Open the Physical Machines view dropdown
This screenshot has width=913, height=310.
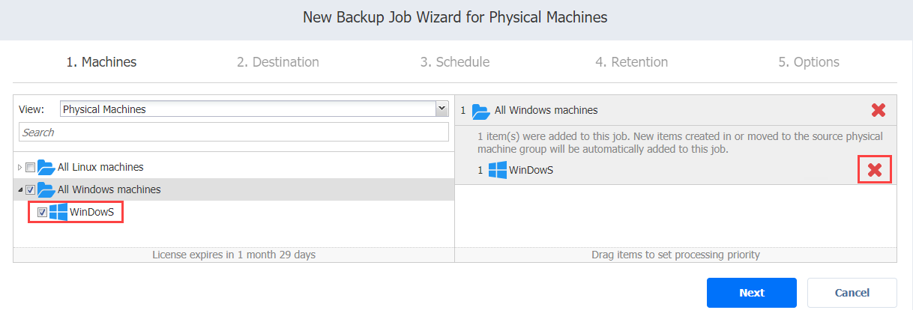coord(253,109)
